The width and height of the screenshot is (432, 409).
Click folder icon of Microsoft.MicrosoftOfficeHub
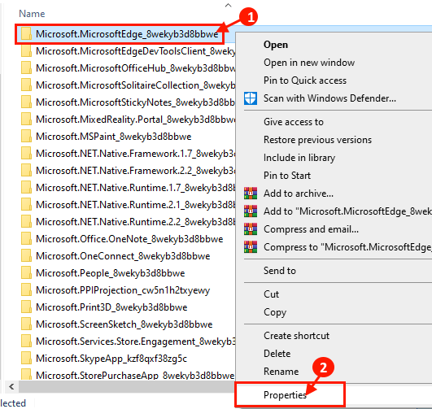pos(27,68)
